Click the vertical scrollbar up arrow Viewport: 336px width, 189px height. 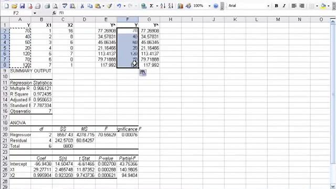click(333, 21)
